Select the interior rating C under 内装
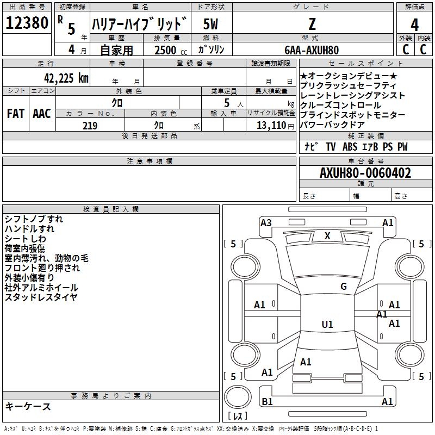 423,49
